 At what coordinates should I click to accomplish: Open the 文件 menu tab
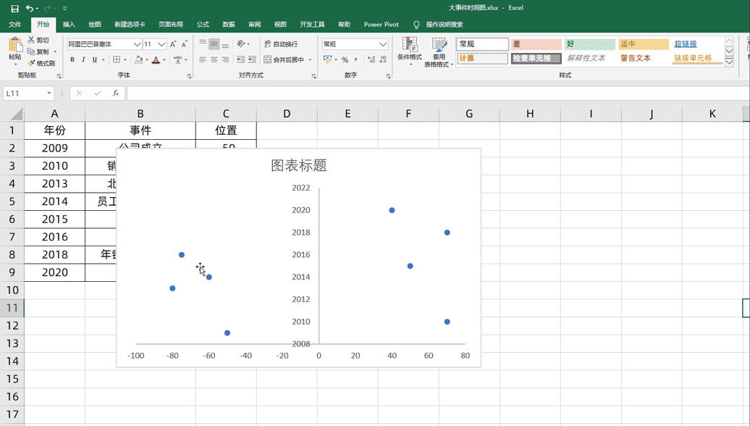14,25
